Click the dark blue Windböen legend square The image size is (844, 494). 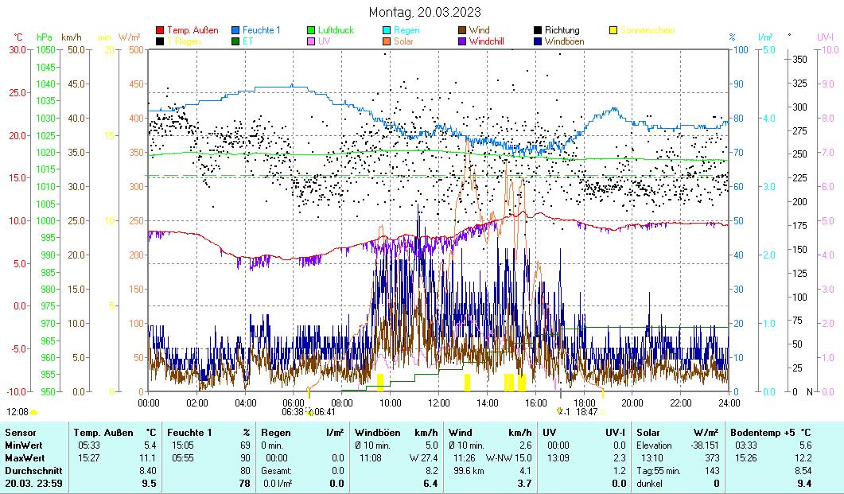coord(539,41)
